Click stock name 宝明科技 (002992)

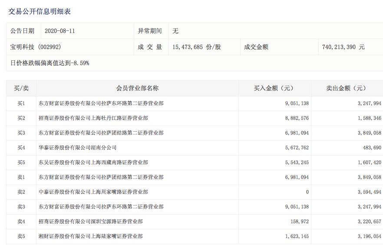click(x=36, y=47)
